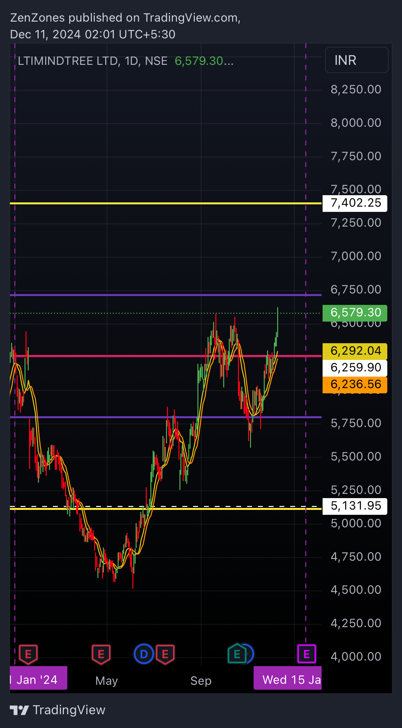This screenshot has width=402, height=728.
Task: Click the Dec 11, 2024 02:01 timestamp
Action: point(92,34)
